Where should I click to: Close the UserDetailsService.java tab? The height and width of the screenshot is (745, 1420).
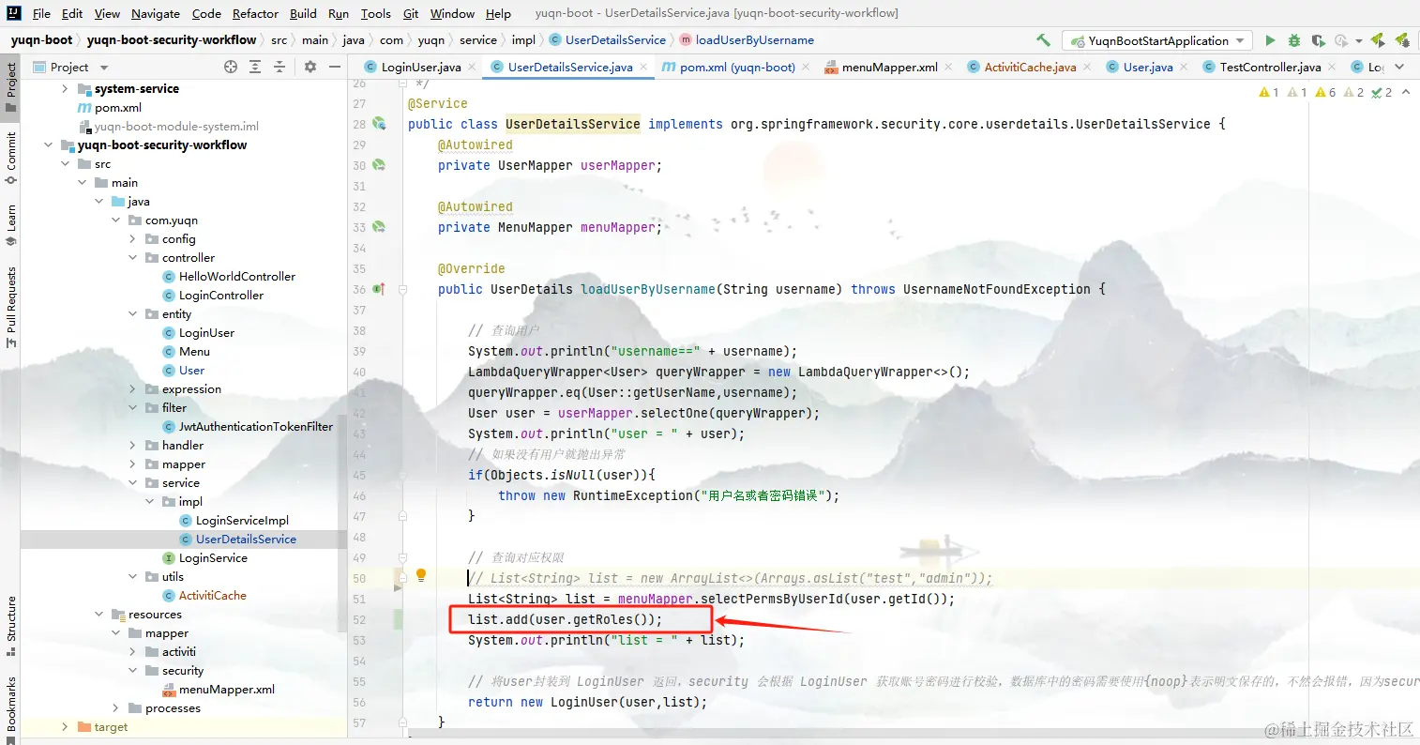(x=643, y=67)
